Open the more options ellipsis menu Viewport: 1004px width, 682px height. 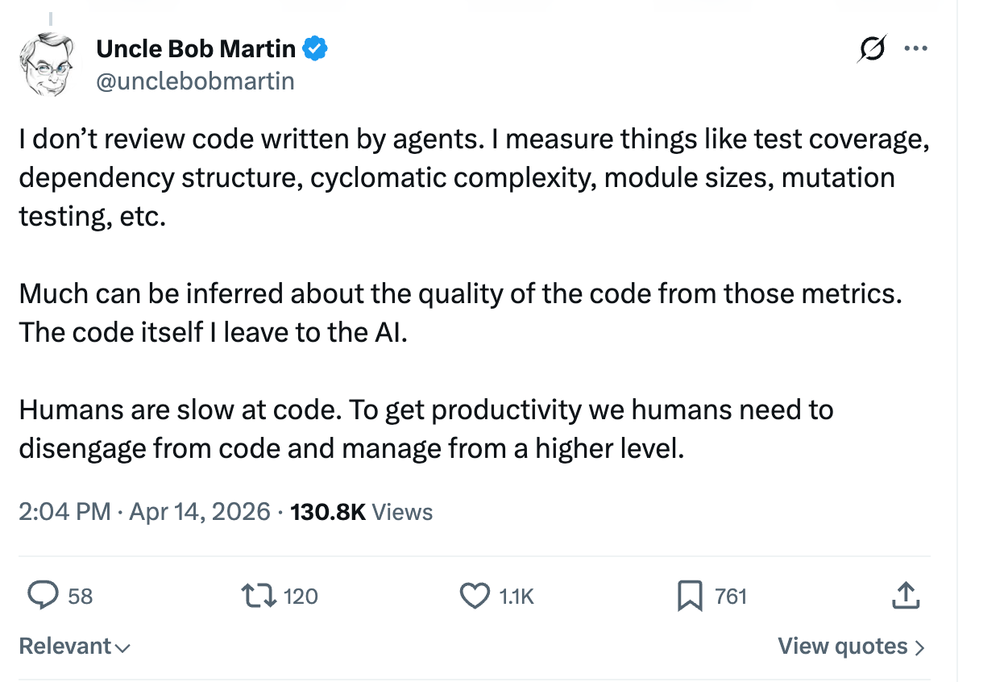click(915, 48)
